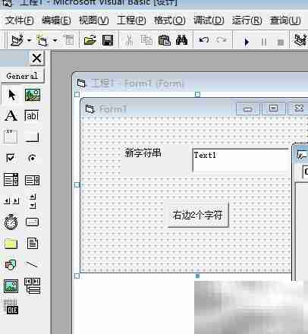
Task: Select the DriveListBox tool in toolbox
Action: click(32, 222)
